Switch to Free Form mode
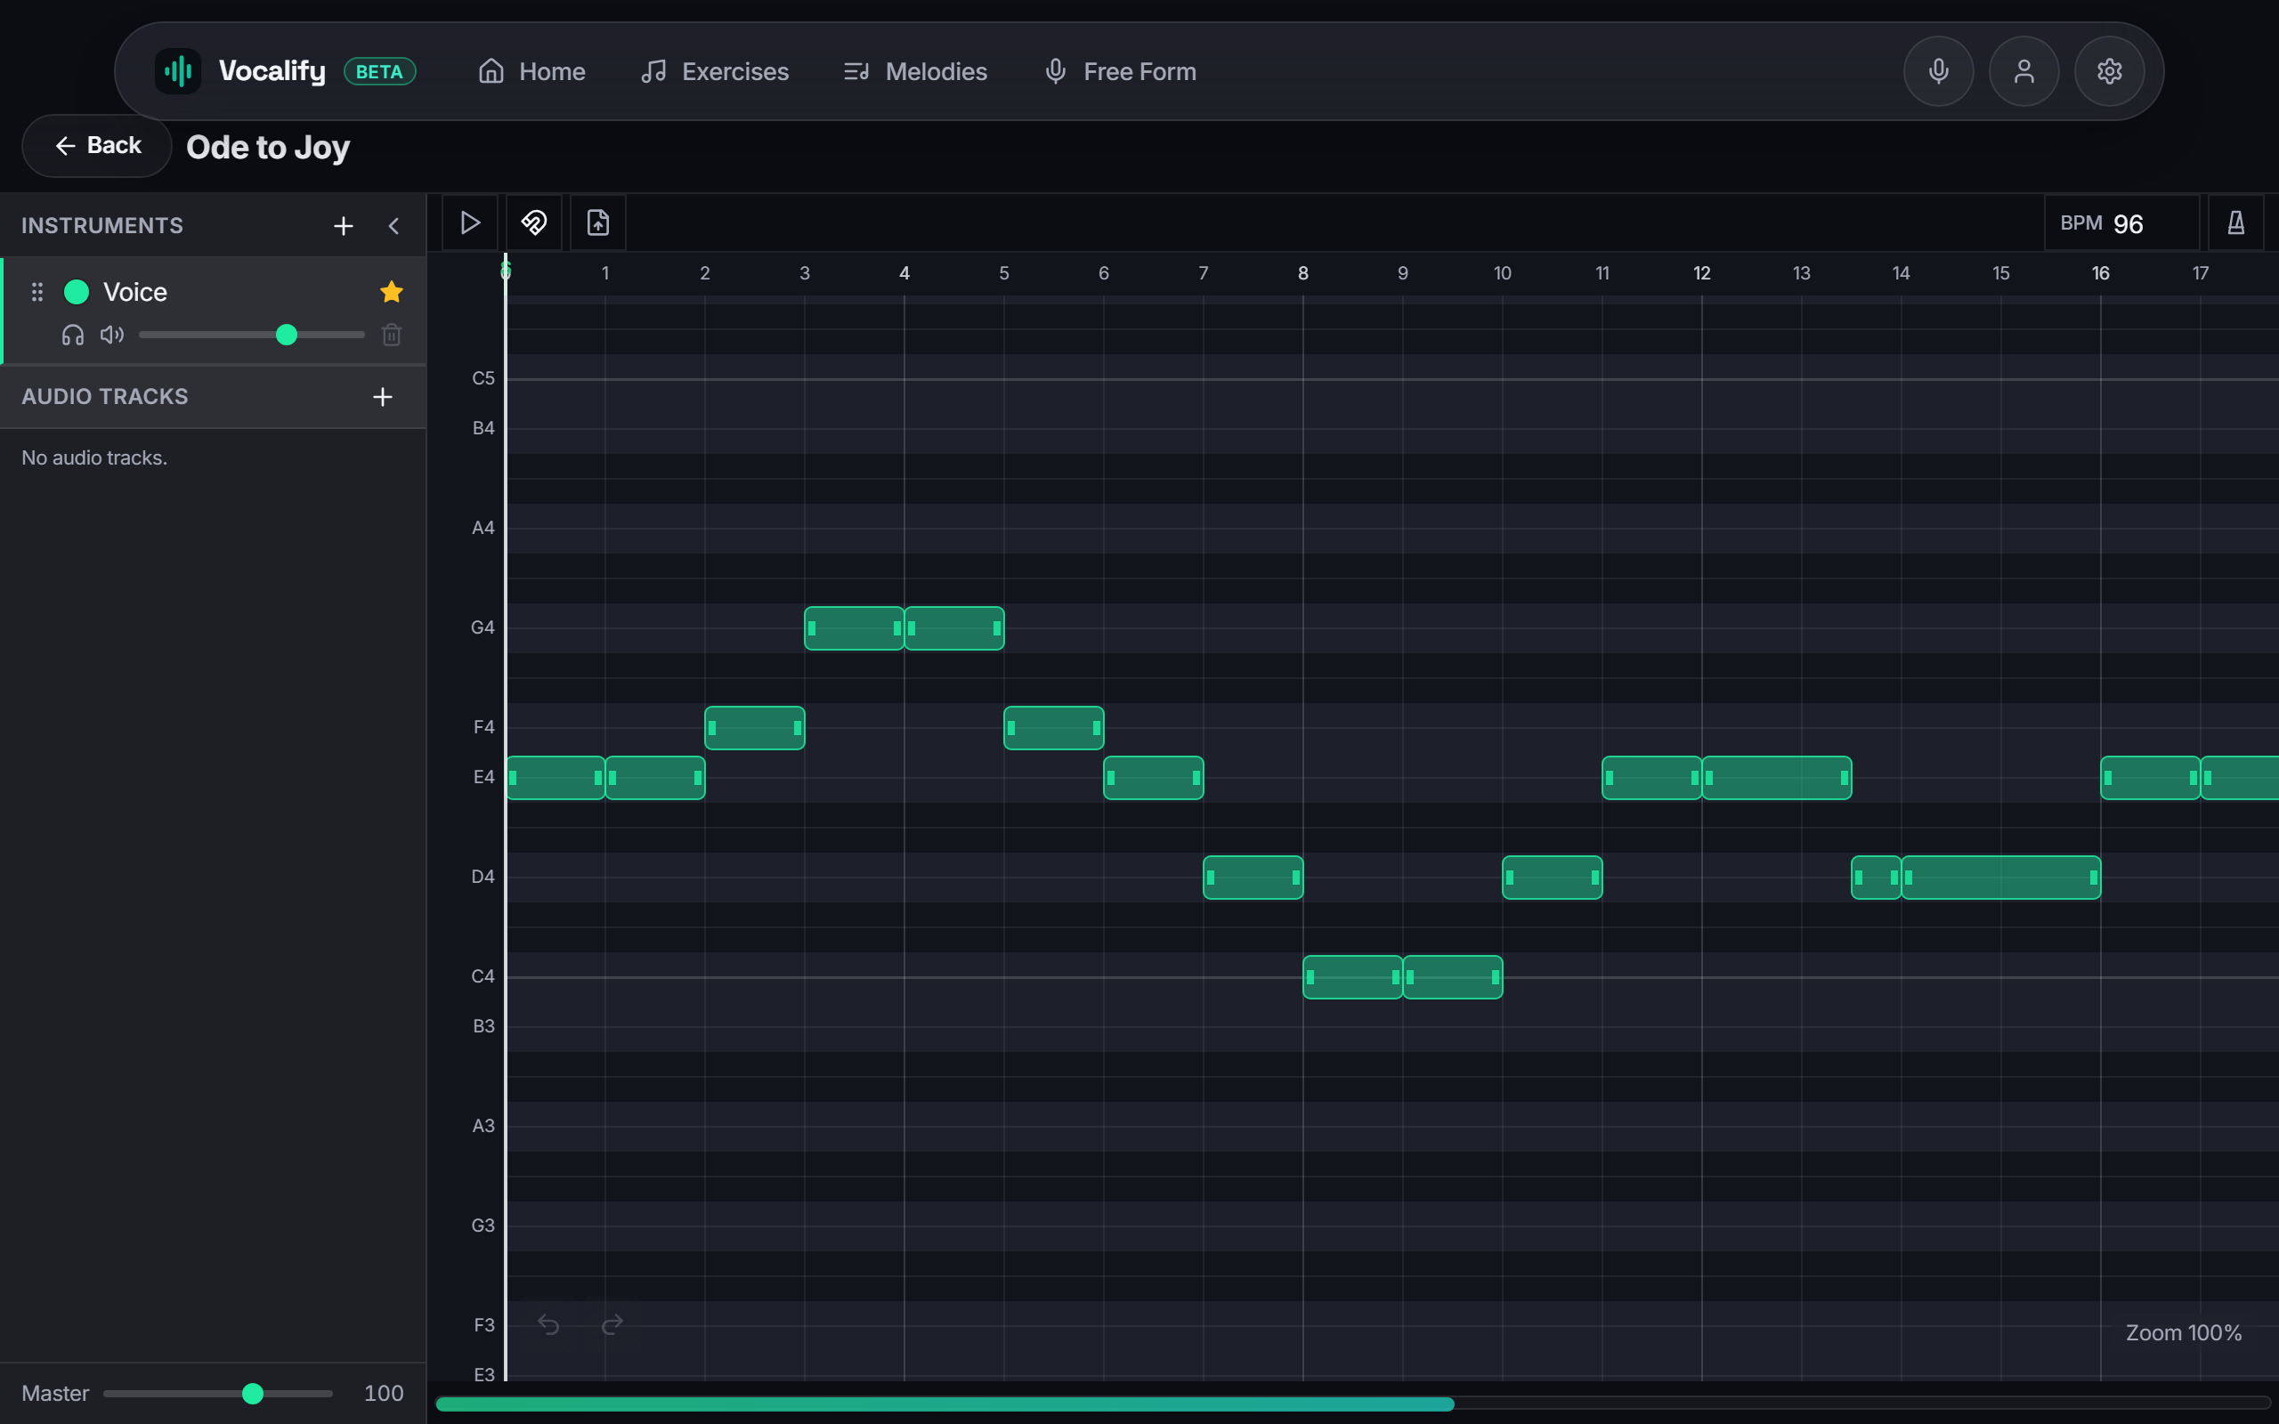 click(x=1121, y=71)
